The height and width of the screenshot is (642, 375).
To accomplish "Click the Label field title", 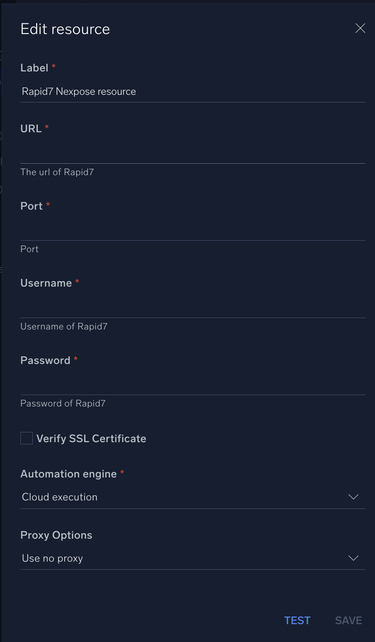I will pyautogui.click(x=34, y=68).
